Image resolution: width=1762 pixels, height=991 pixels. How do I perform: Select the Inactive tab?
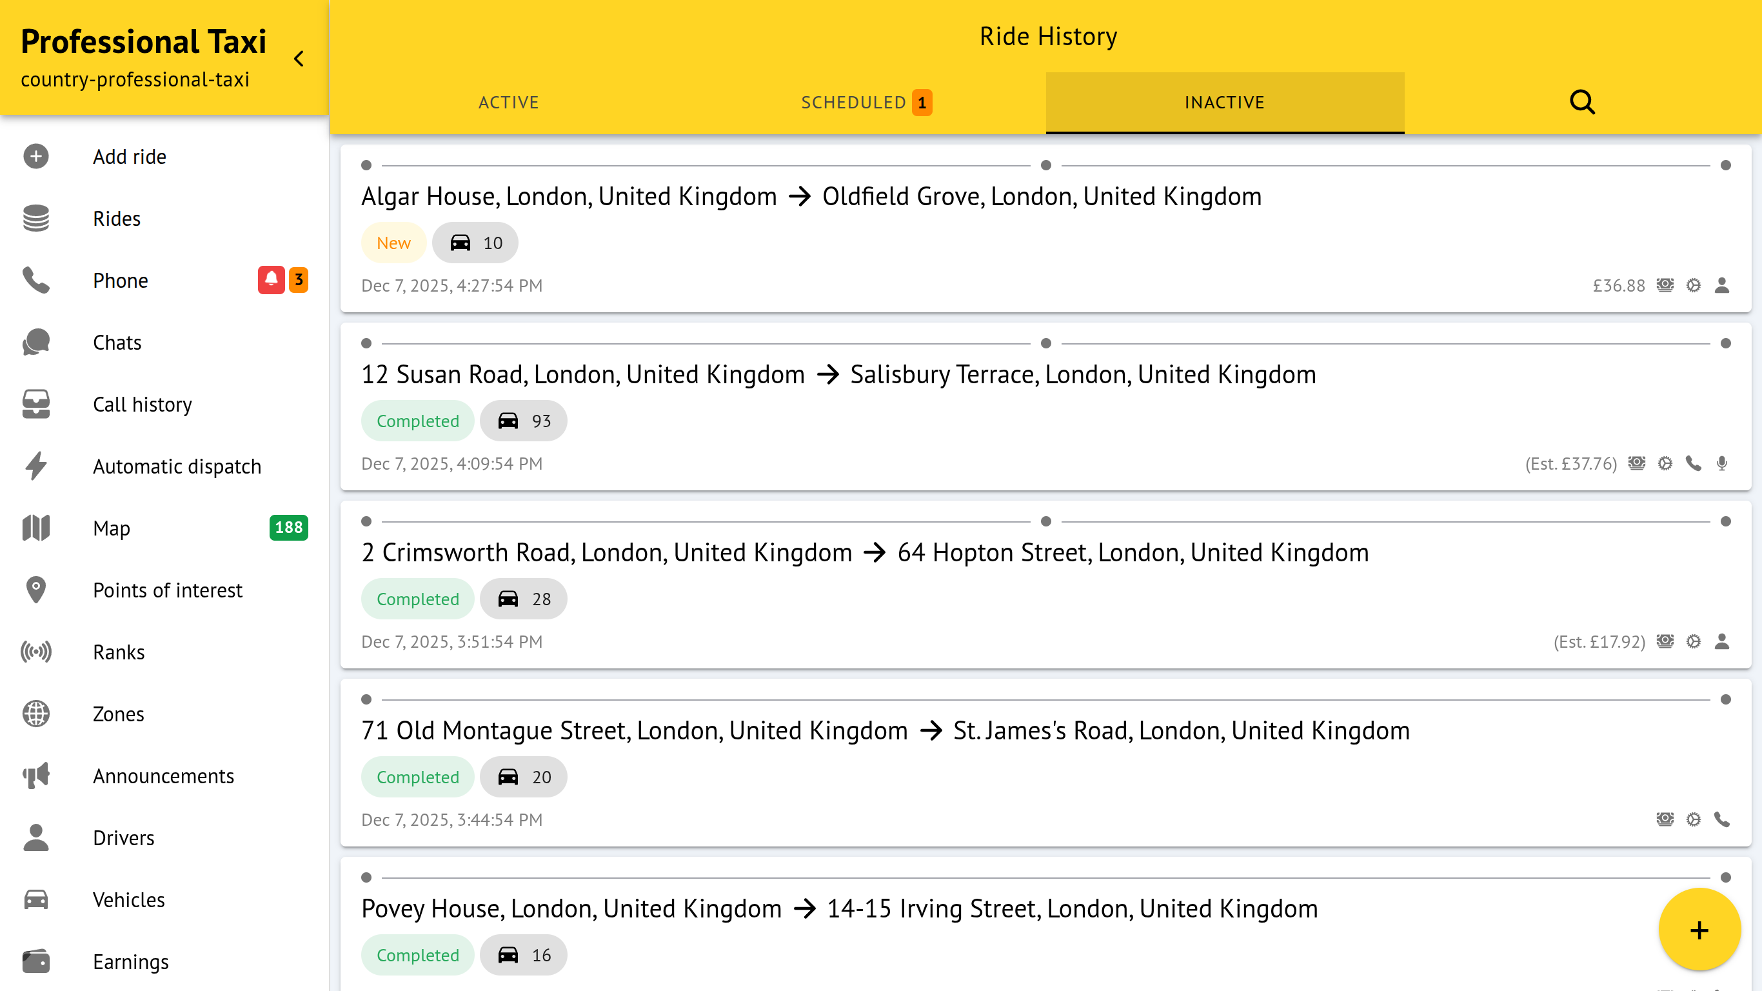(x=1223, y=103)
